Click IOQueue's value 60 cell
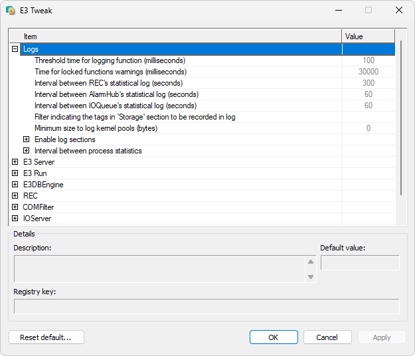Screen dimensions: 415x356 pyautogui.click(x=369, y=106)
